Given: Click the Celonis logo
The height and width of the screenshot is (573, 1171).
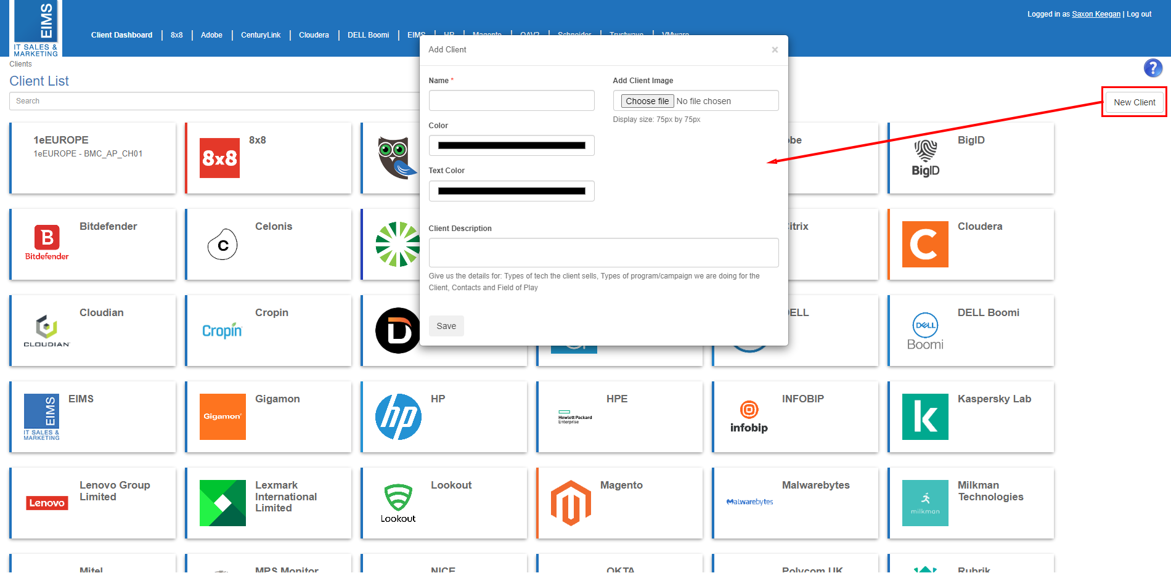Looking at the screenshot, I should click(222, 245).
